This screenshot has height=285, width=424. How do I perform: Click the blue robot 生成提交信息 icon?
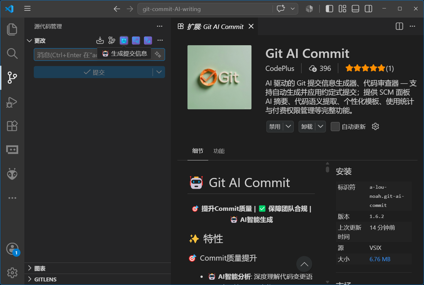(x=124, y=40)
